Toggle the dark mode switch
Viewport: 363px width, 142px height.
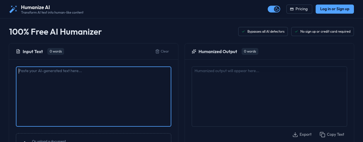click(x=274, y=9)
